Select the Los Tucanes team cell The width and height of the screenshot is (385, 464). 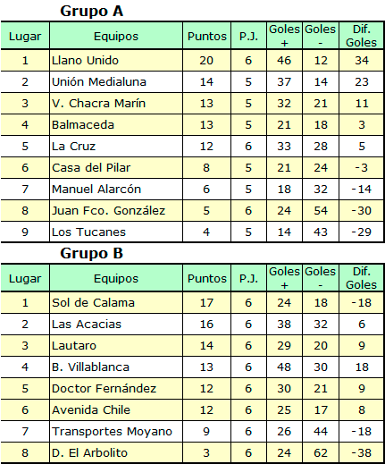(x=116, y=232)
